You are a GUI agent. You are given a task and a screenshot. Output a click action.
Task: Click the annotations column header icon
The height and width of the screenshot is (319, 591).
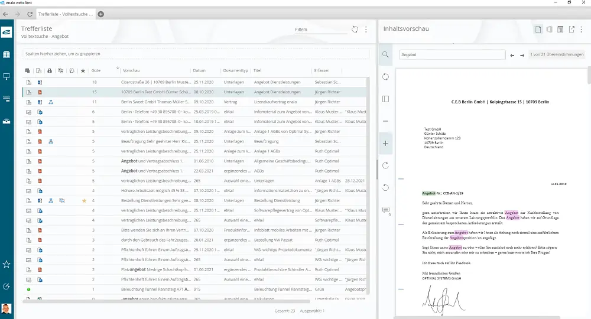click(72, 71)
